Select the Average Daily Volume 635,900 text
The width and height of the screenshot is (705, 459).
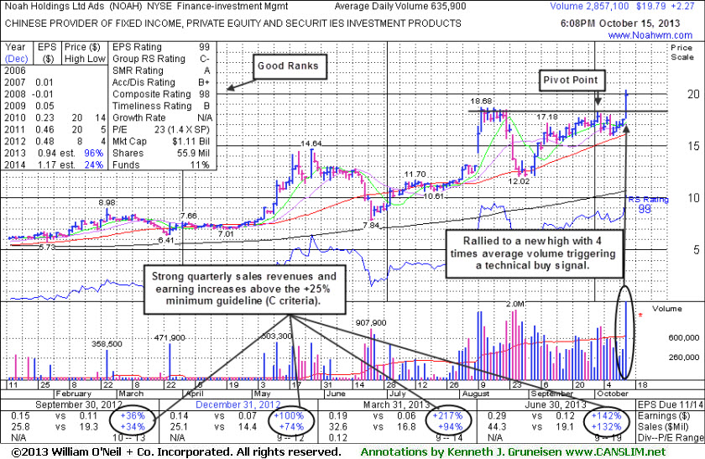400,7
